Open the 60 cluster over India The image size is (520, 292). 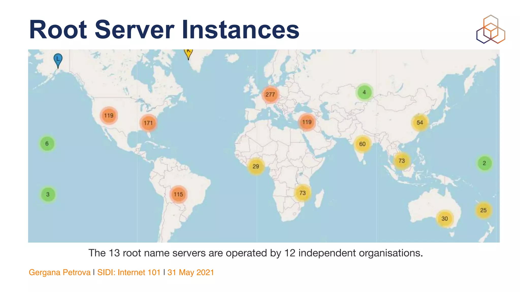coord(362,144)
